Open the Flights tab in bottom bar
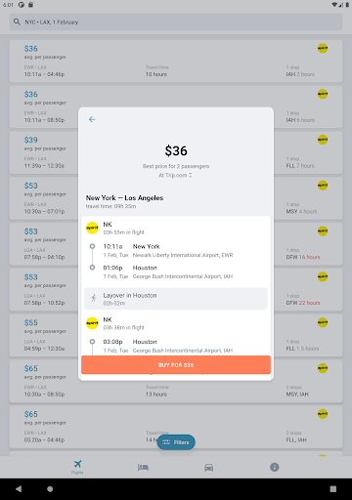Viewport: 352px width, 500px height. click(x=77, y=467)
